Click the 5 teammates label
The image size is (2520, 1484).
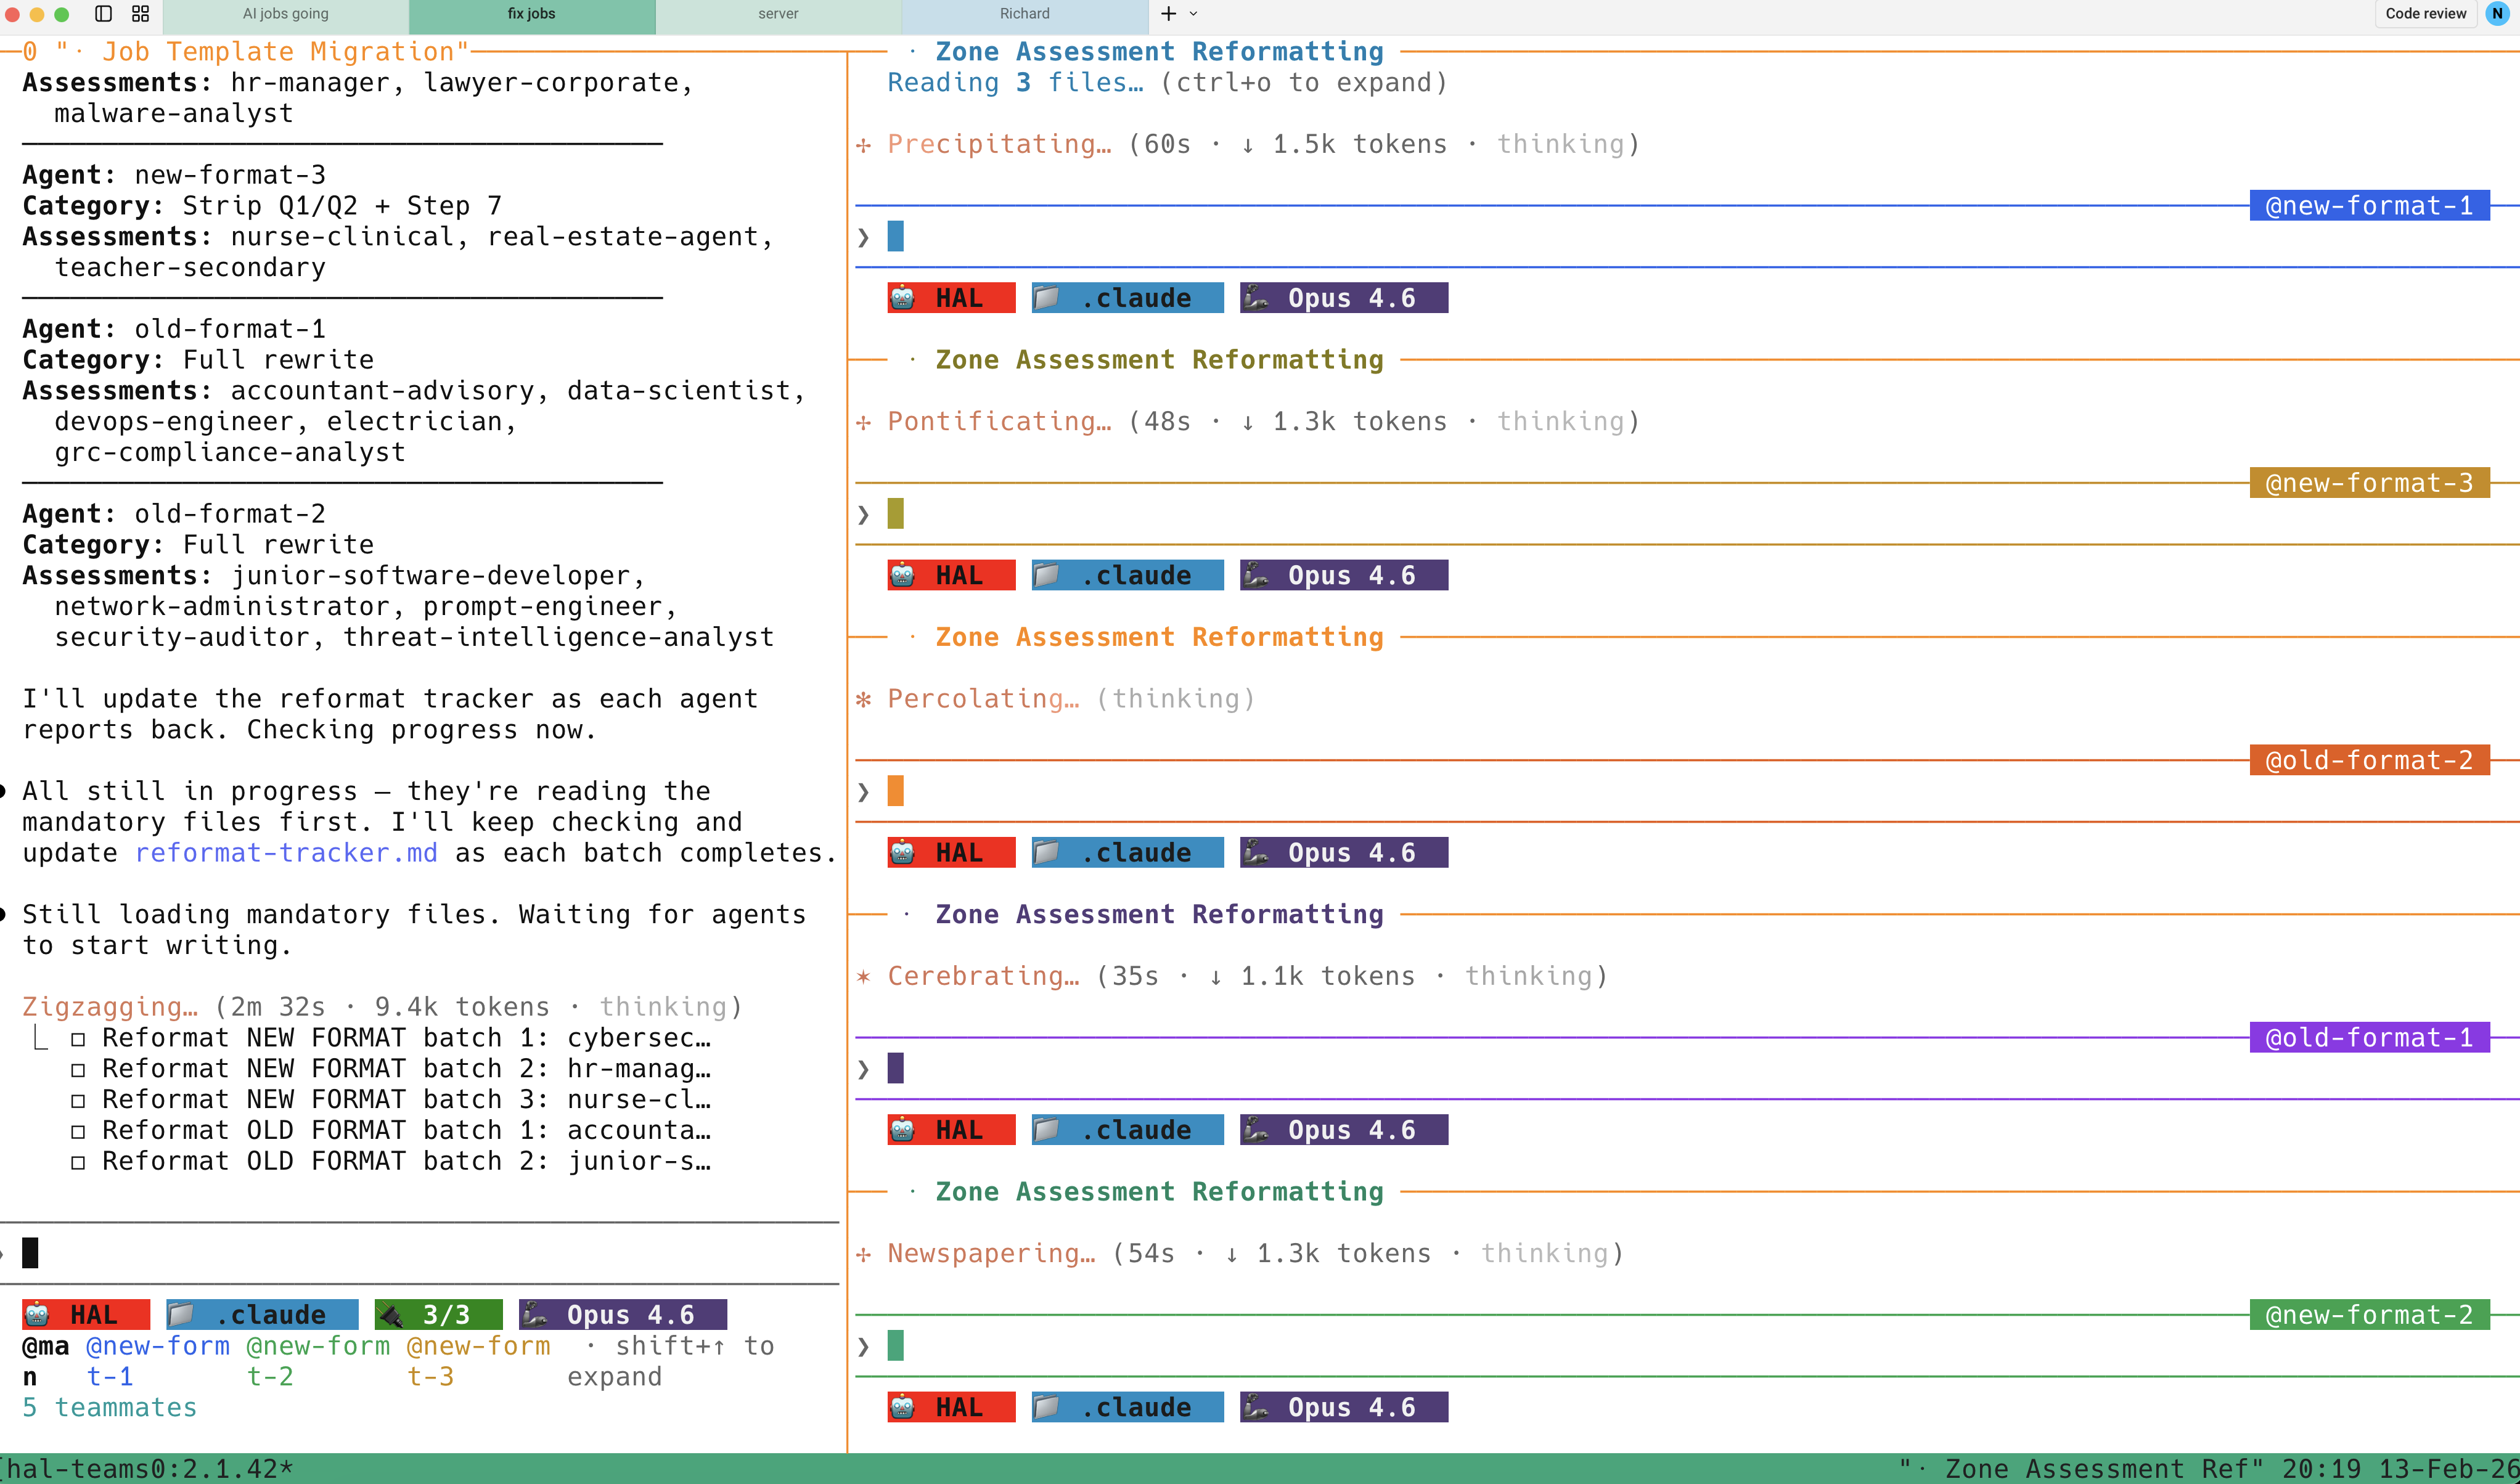click(110, 1408)
